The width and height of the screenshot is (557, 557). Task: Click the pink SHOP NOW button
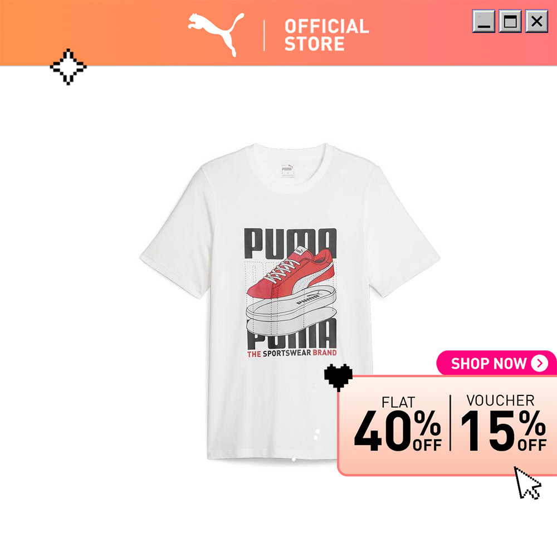tap(496, 363)
